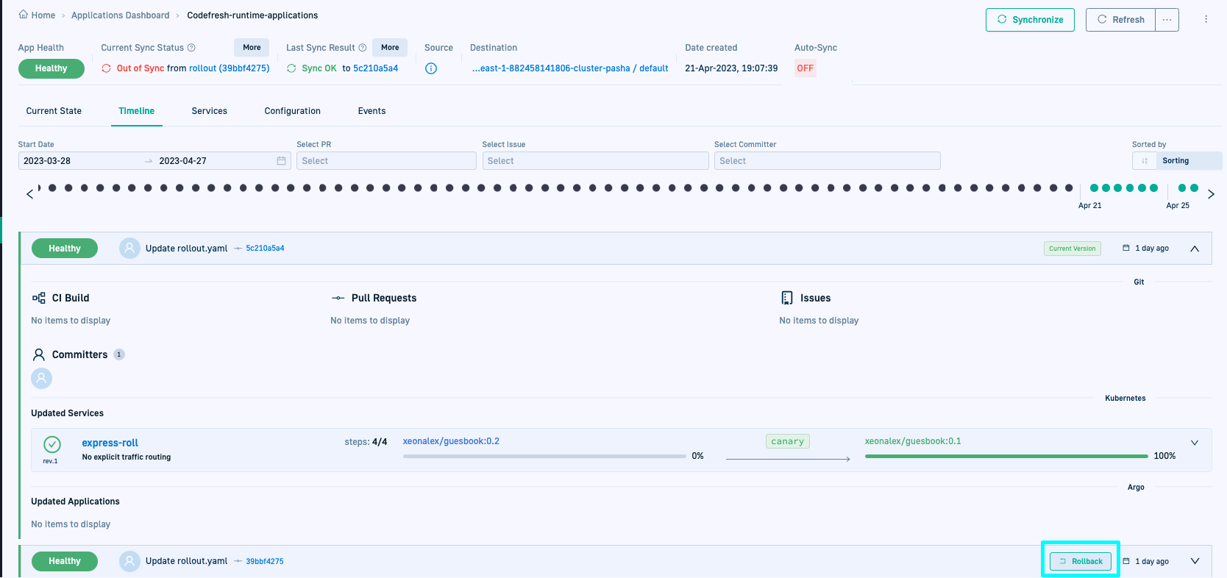Click the Synchronize button

coord(1029,20)
